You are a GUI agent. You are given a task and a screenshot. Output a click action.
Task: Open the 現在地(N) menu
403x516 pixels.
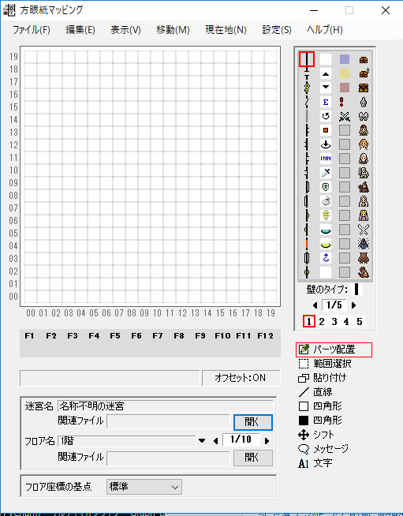pos(226,30)
